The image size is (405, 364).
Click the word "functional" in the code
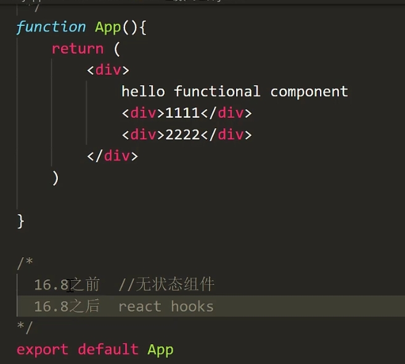[x=217, y=92]
